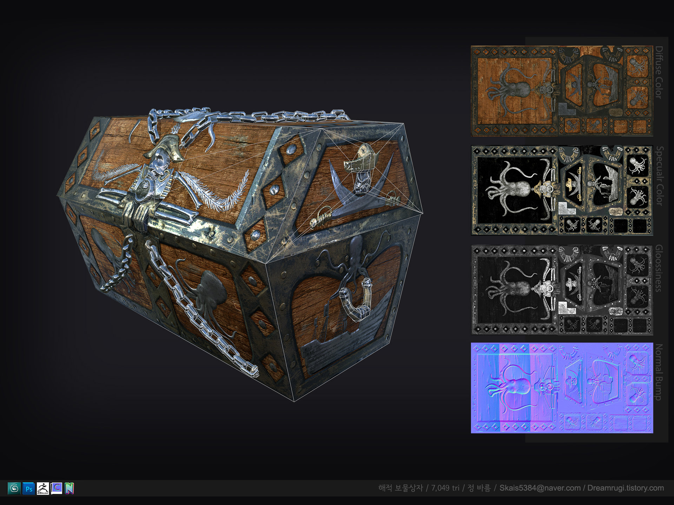Click the 3ds Max software icon
Screen dimensions: 674x505
pos(14,488)
